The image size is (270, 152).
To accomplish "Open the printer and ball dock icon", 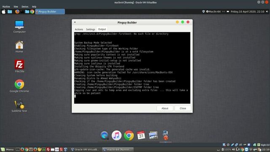I will 165,135.
